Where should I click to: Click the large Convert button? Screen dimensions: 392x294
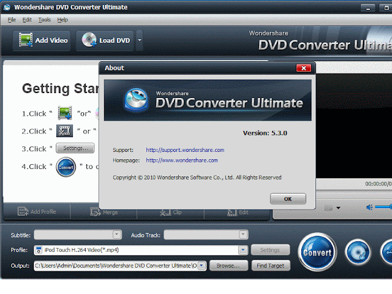tap(317, 252)
